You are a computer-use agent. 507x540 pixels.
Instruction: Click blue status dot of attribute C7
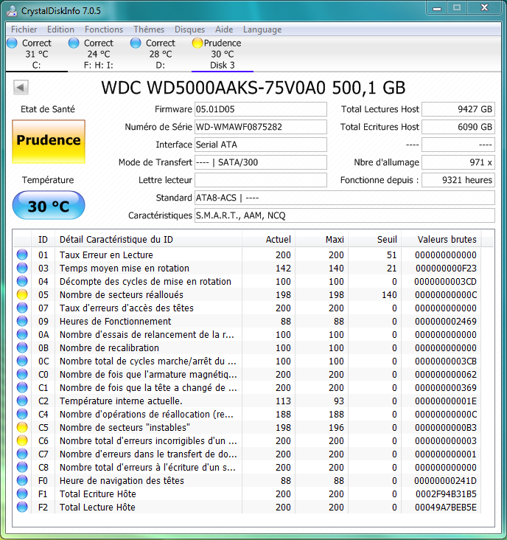[x=22, y=454]
